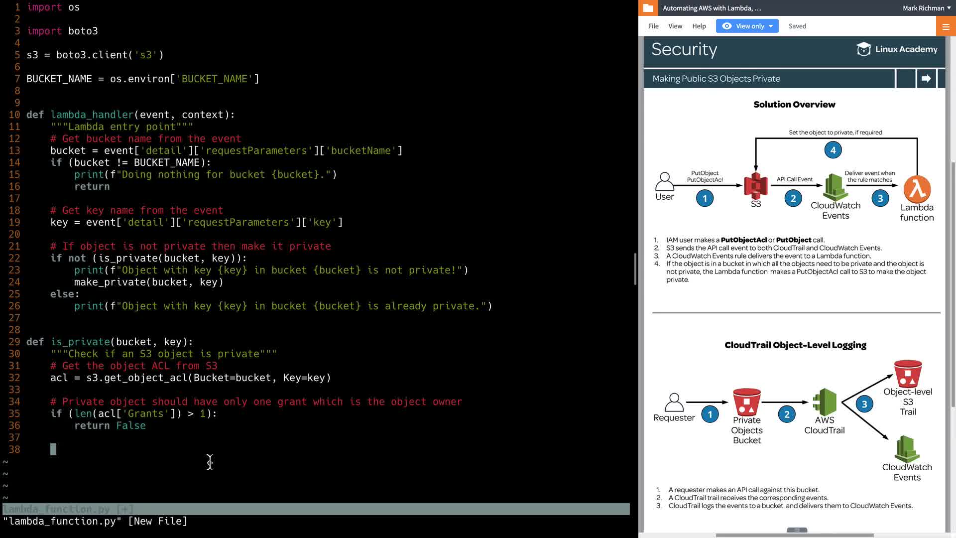
Task: Click the Saved status label
Action: tap(797, 26)
